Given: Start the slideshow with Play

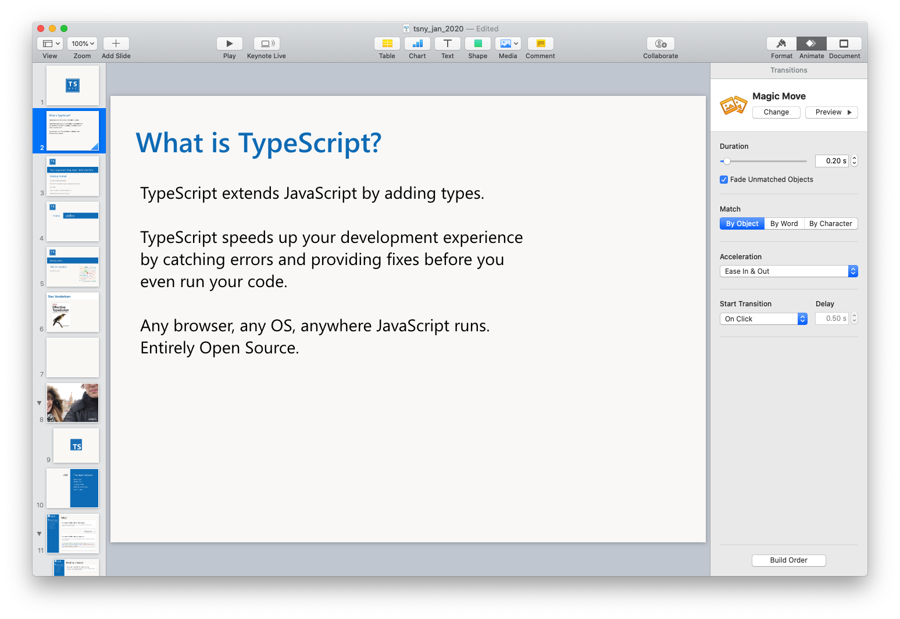Looking at the screenshot, I should click(230, 44).
